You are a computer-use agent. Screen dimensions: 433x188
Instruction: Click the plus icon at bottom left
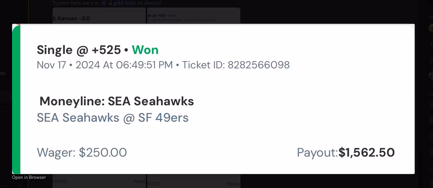tap(19, 186)
